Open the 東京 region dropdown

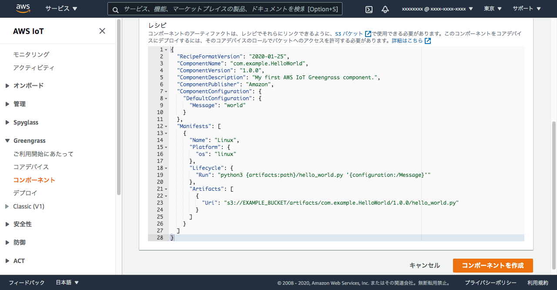coord(493,9)
